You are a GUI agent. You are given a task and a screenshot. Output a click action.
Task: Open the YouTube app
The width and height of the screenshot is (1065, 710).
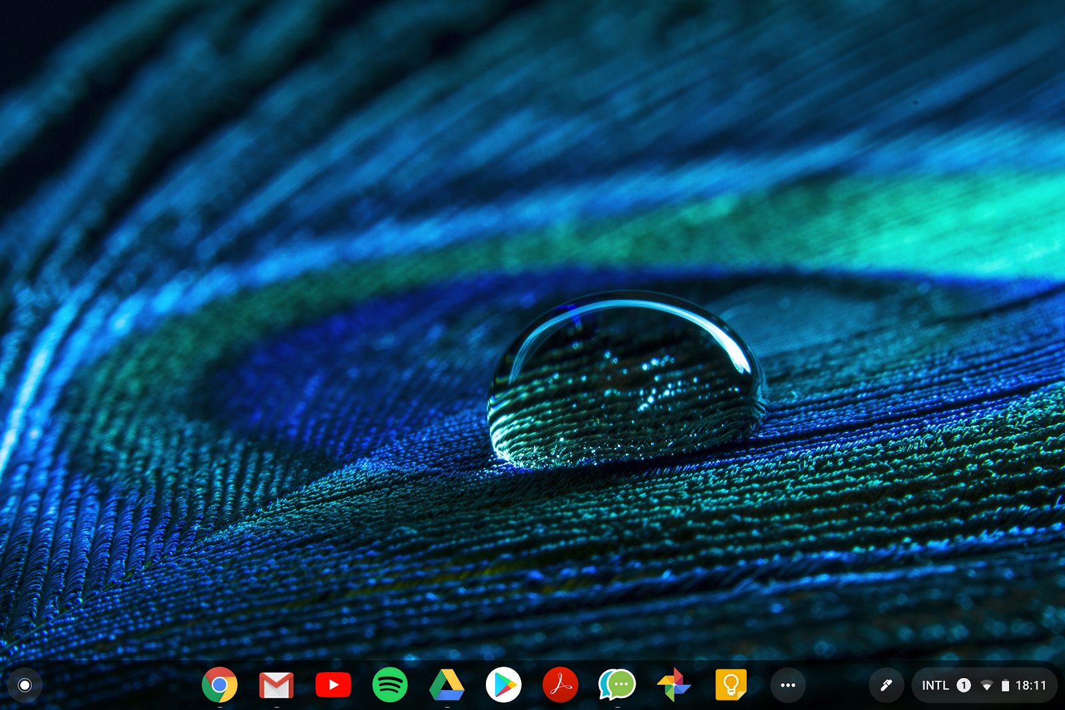click(x=333, y=685)
